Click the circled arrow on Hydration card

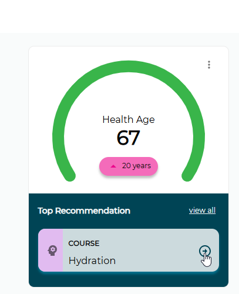point(205,251)
